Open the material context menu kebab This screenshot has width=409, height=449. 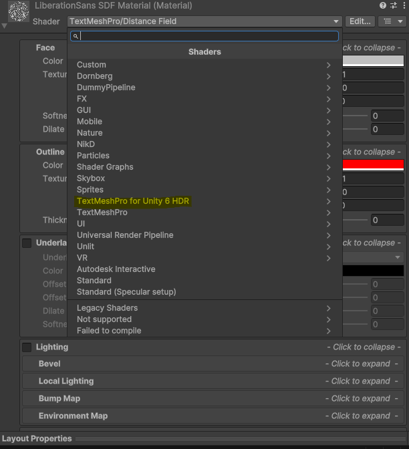404,5
